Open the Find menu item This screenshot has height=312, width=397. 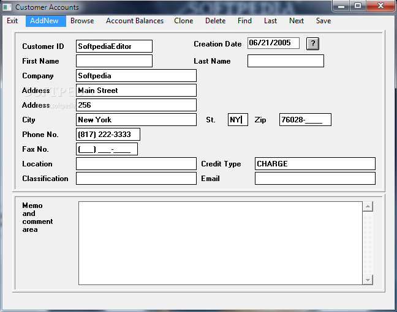(244, 21)
